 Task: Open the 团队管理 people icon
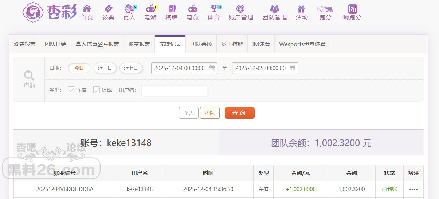point(275,8)
